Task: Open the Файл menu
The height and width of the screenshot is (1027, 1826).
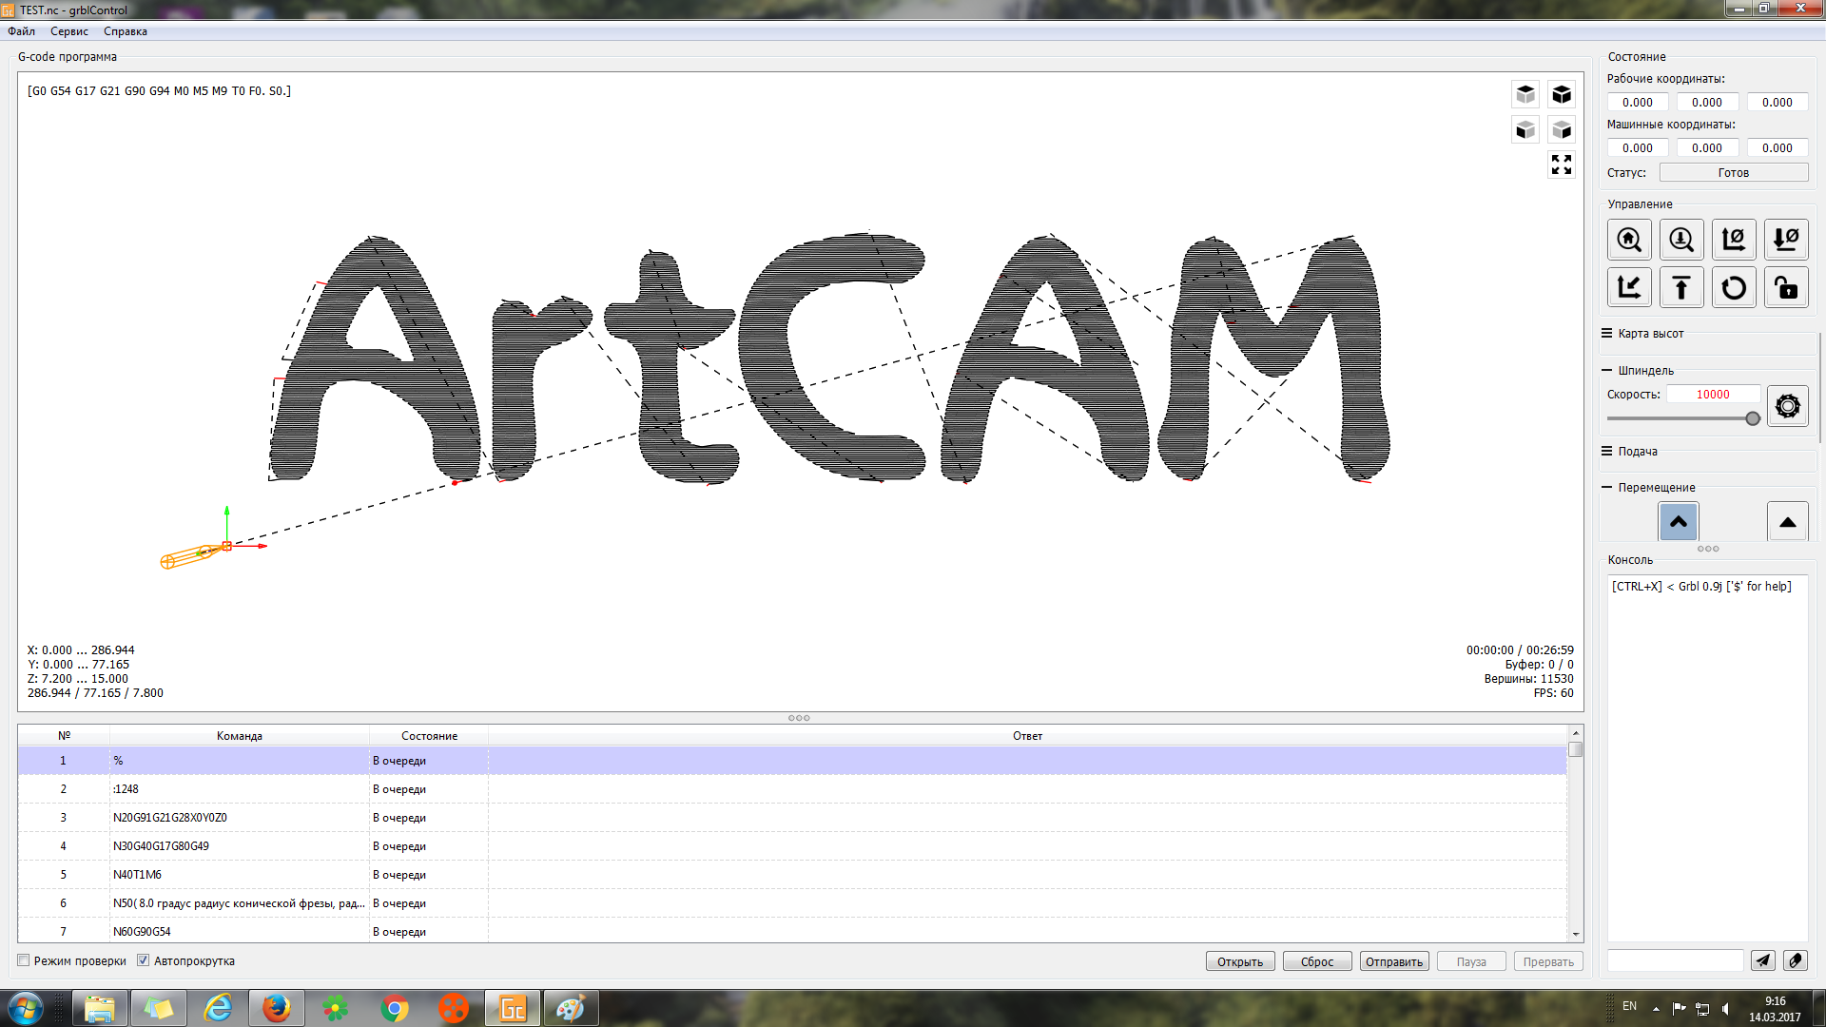Action: click(x=21, y=31)
